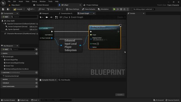Click the Stop playback button
181x102 pixels.
[121, 9]
